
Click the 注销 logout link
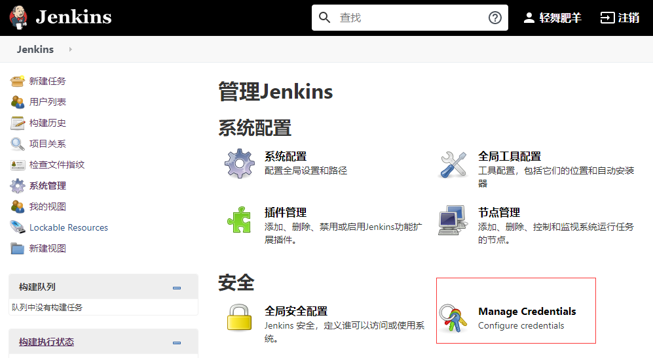coord(628,18)
